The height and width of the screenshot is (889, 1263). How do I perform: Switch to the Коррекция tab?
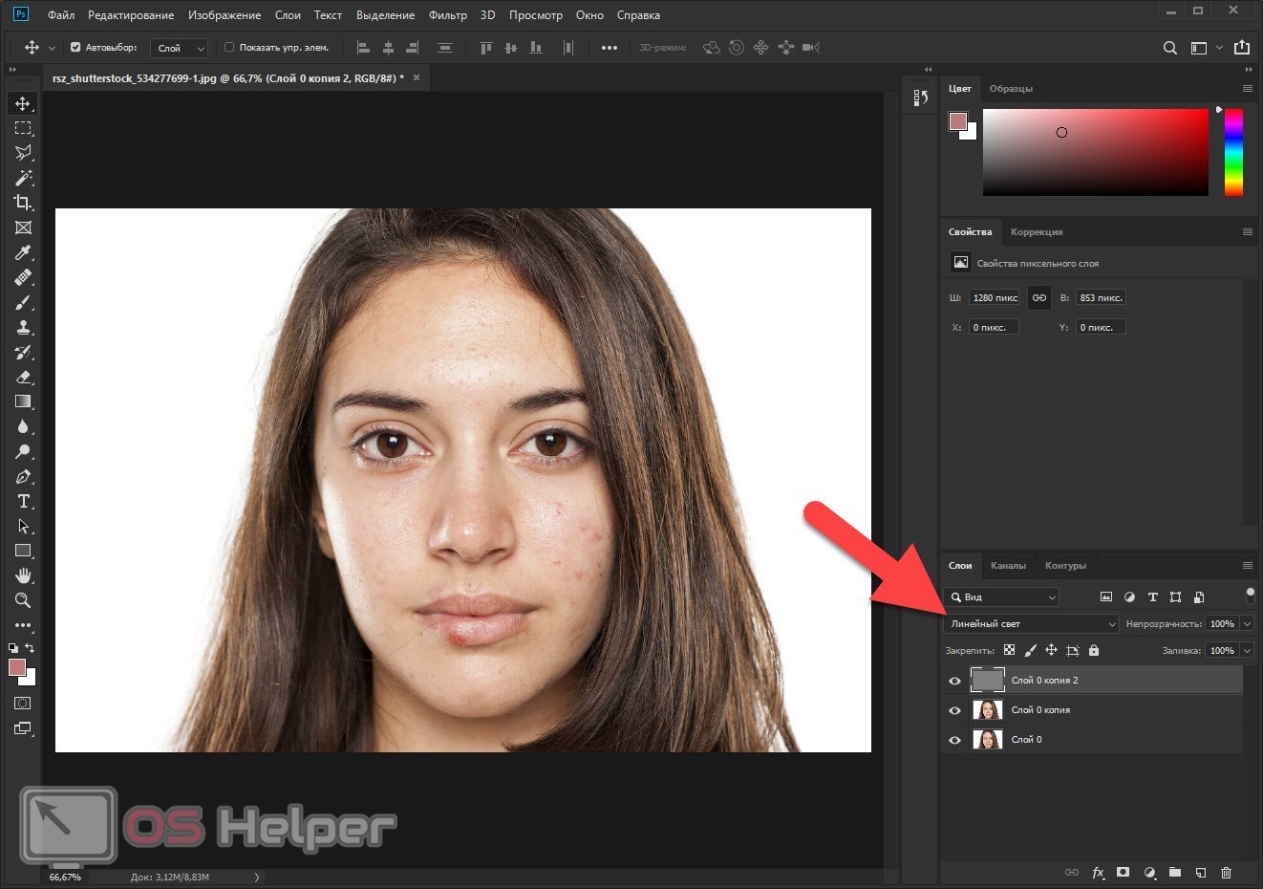tap(1037, 231)
